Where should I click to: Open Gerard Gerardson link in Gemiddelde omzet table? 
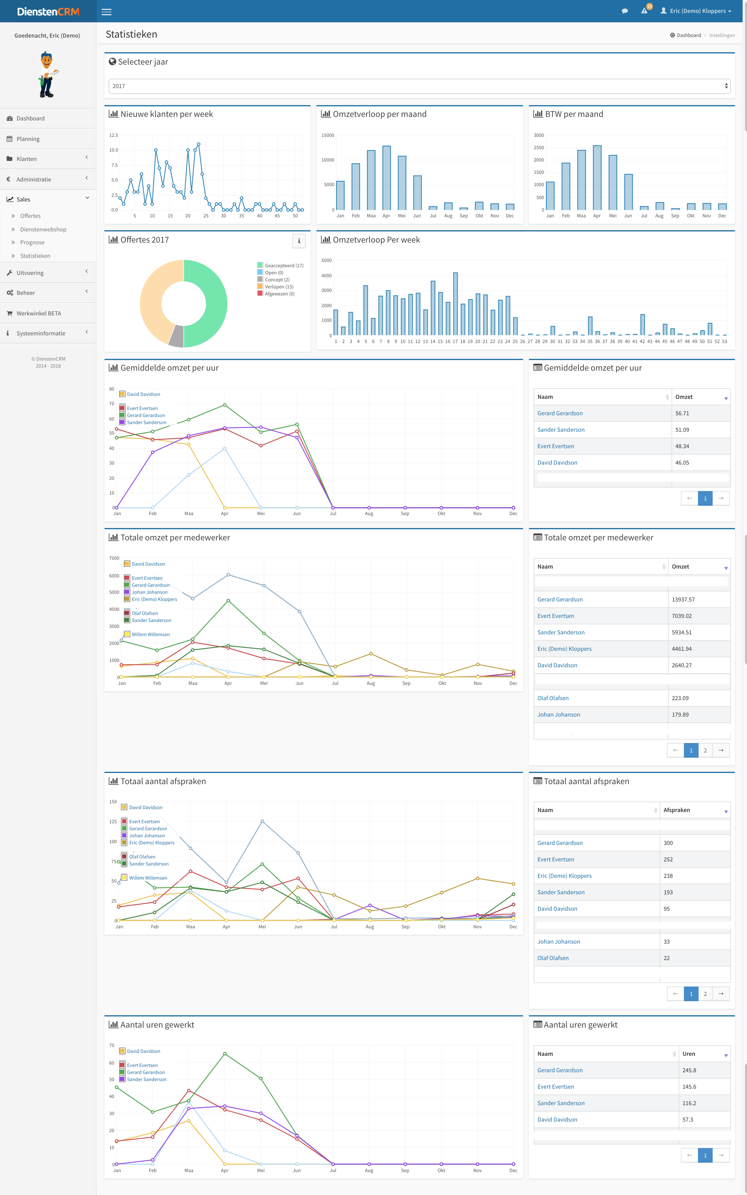click(x=560, y=413)
